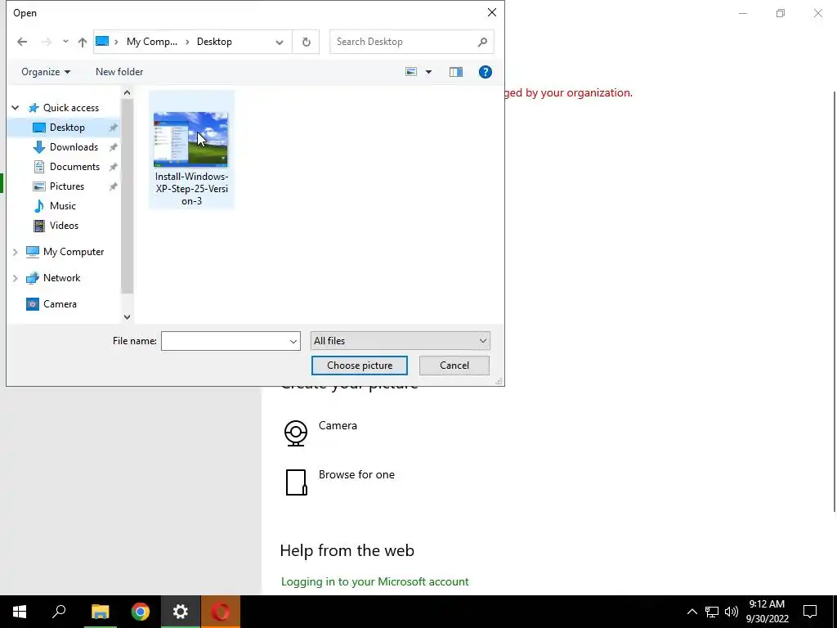Refresh the Desktop folder view
837x628 pixels.
point(306,42)
